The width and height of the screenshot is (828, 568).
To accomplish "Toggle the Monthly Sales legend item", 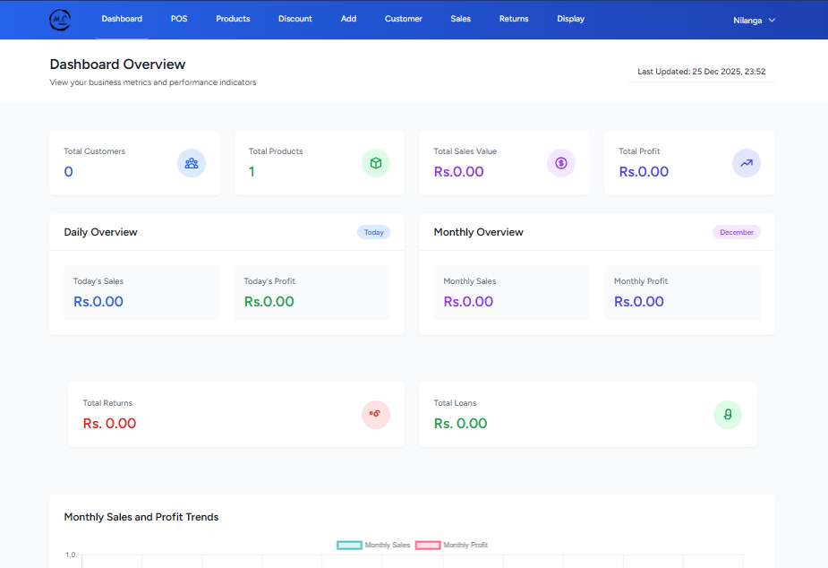I will point(374,545).
